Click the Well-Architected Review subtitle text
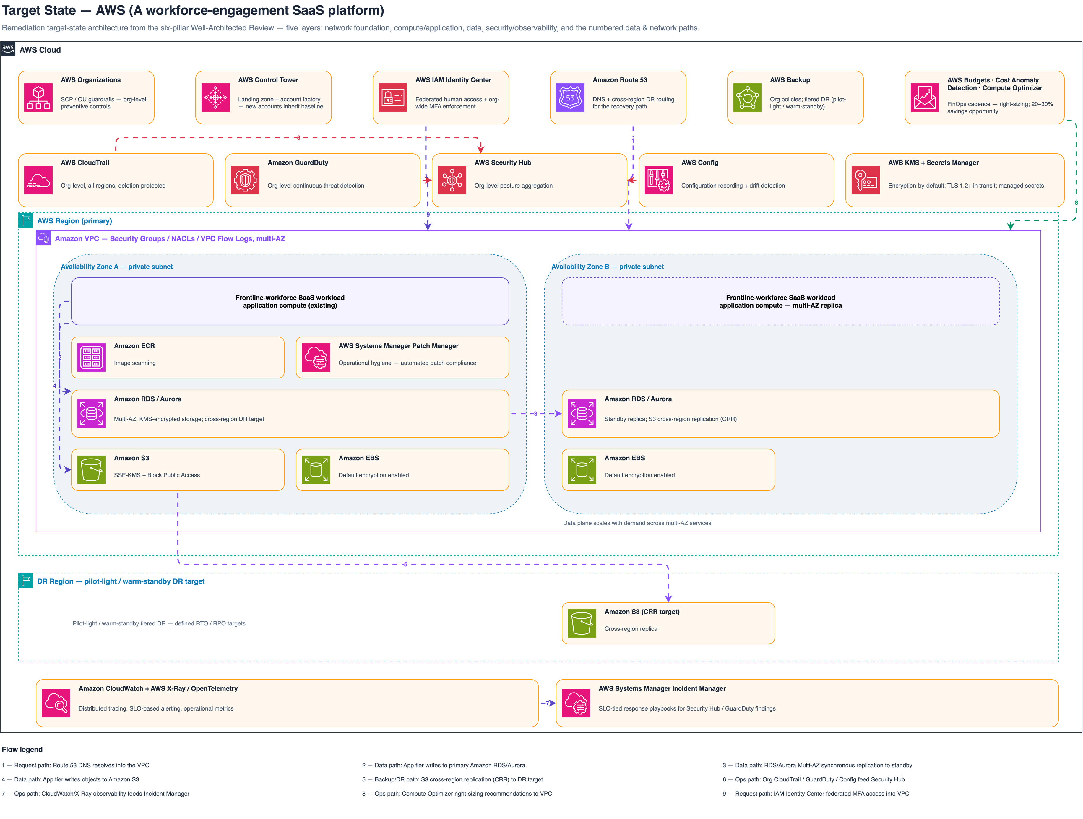 [x=350, y=28]
